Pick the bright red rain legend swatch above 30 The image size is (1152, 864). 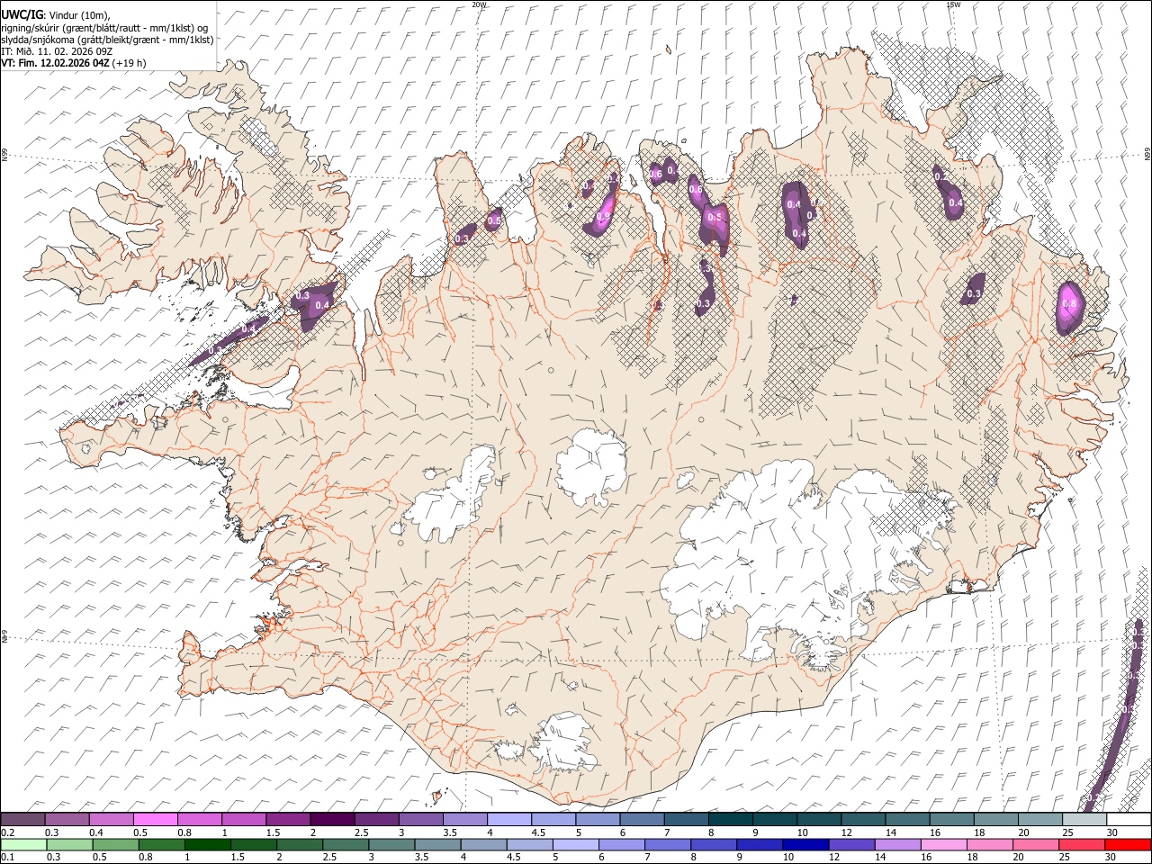click(1127, 844)
